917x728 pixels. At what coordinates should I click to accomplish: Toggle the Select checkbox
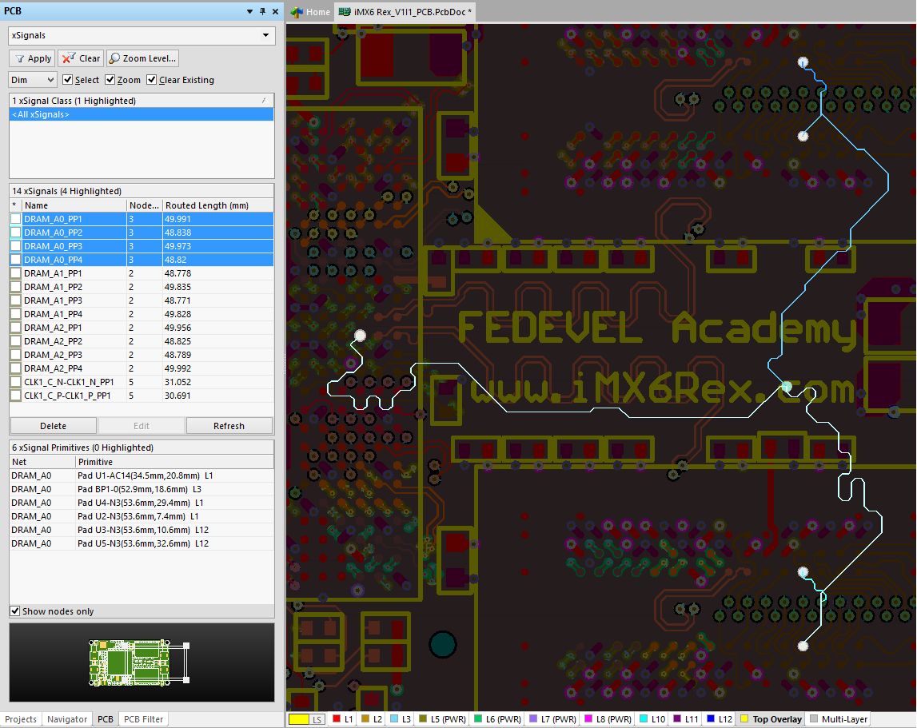tap(67, 80)
